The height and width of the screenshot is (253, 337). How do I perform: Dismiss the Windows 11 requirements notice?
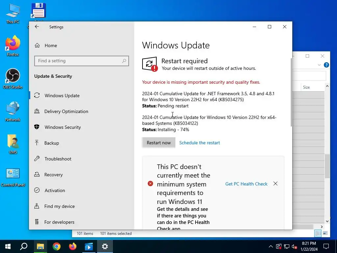pos(275,183)
